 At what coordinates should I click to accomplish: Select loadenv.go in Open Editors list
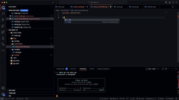click(30, 27)
